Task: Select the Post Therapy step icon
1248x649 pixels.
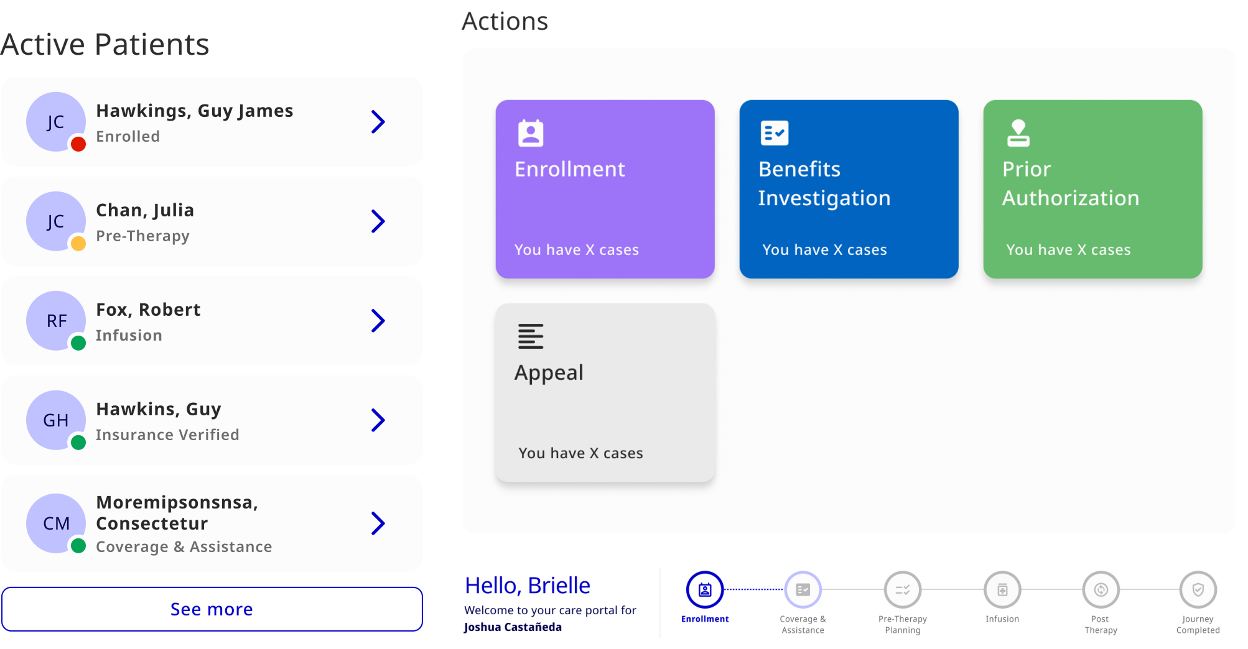Action: 1101,589
